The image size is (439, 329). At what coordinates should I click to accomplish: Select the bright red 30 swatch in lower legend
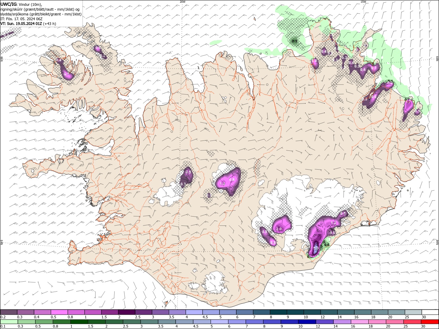tap(430, 322)
